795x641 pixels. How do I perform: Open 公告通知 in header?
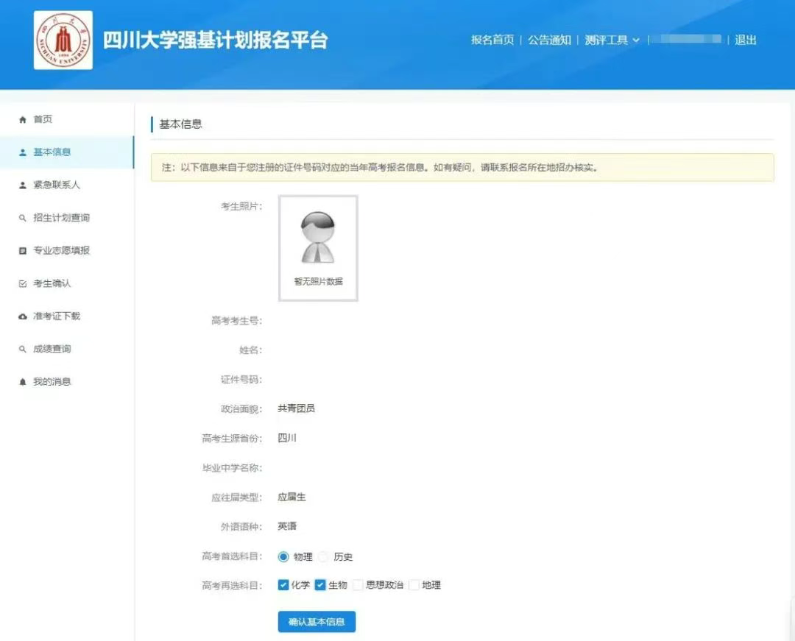pos(550,40)
